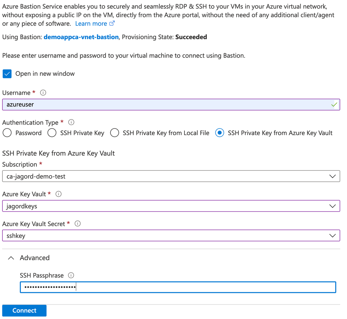Open the sshkey secret dropdown

coord(171,236)
